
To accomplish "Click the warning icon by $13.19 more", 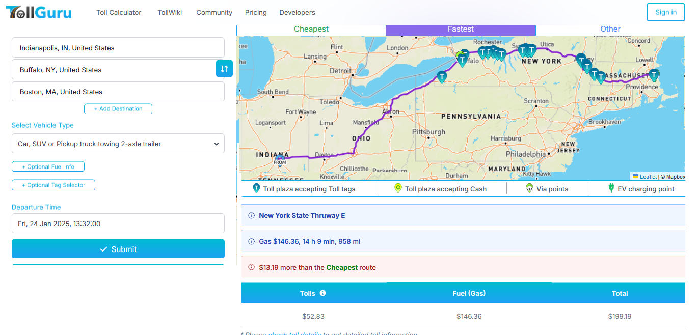I will coord(251,267).
